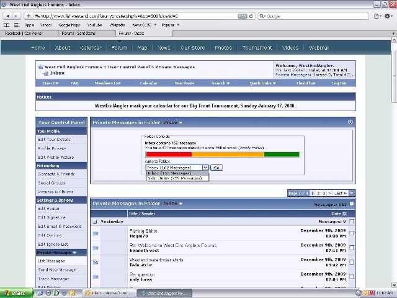Click the browser forward arrow button
Screen dimensions: 397x298
coord(16,16)
